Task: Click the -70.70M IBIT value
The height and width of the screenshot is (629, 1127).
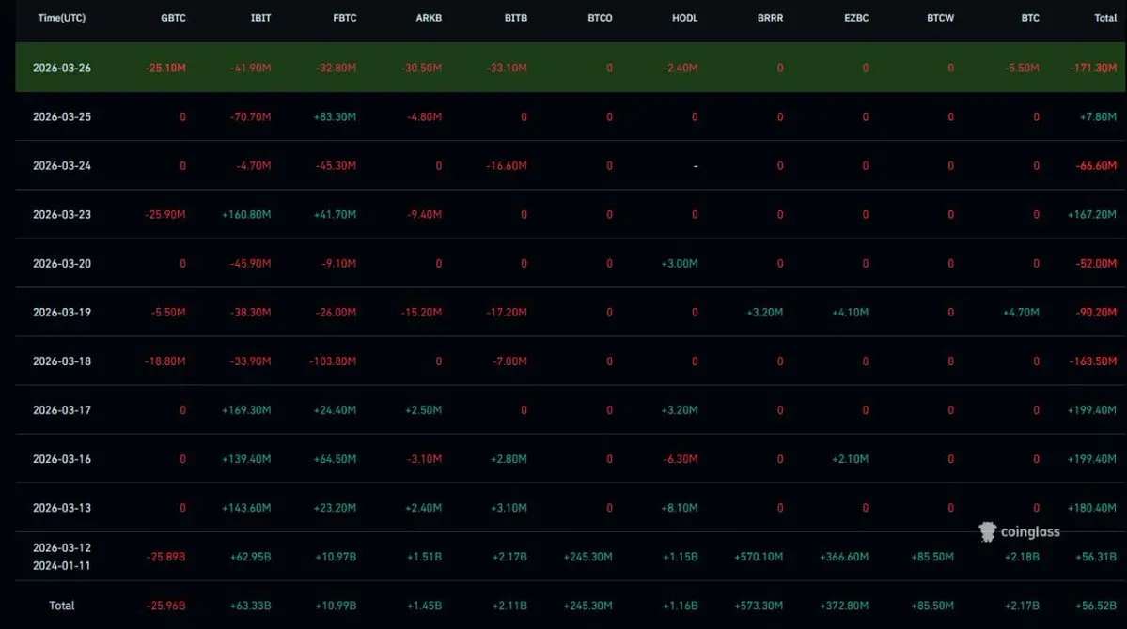Action: (251, 117)
